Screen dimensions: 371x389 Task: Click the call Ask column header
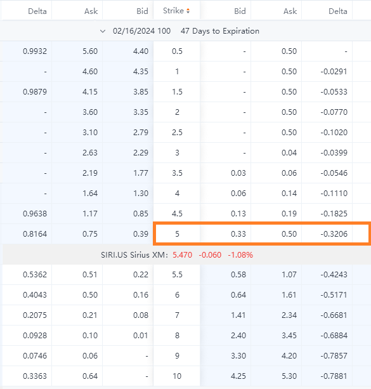pos(91,11)
